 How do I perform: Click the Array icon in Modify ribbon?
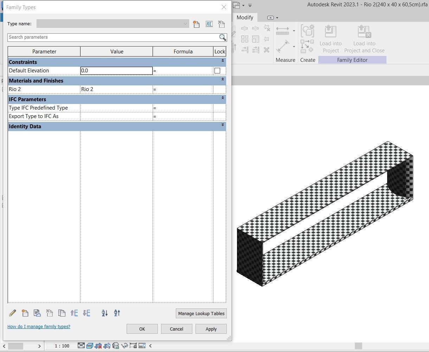(x=244, y=39)
